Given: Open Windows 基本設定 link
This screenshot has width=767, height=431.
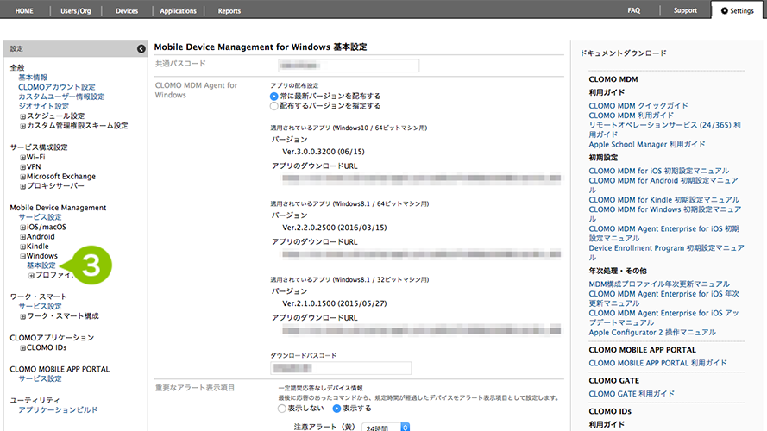Looking at the screenshot, I should pyautogui.click(x=41, y=265).
